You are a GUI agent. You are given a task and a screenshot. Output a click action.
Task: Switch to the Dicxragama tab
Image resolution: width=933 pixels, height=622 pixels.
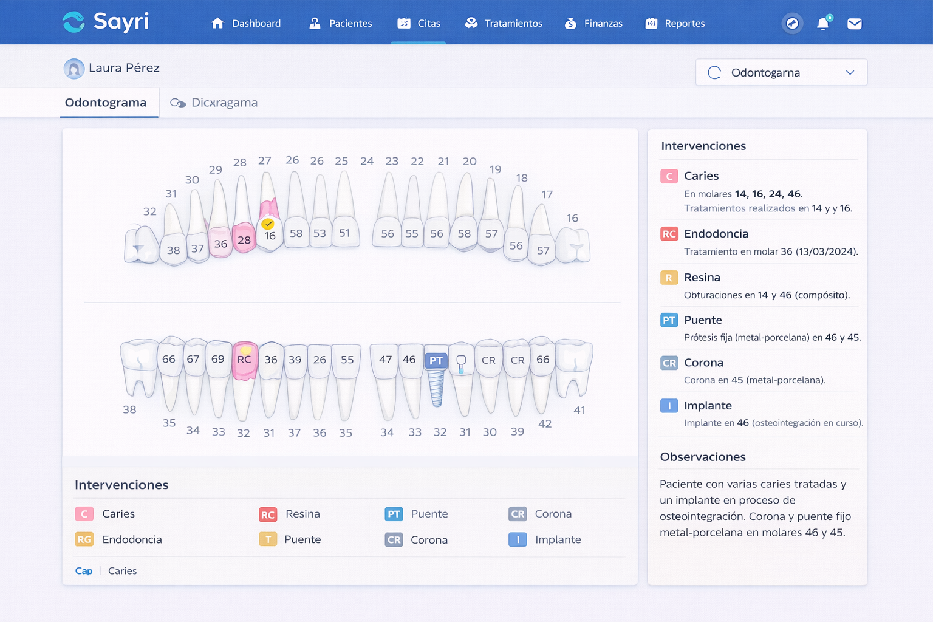pyautogui.click(x=224, y=103)
